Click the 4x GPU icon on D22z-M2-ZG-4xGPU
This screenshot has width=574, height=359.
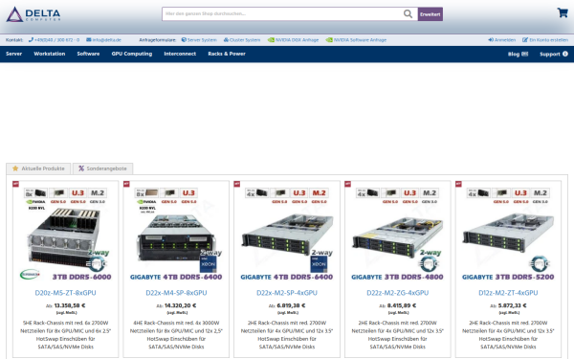pyautogui.click(x=367, y=193)
